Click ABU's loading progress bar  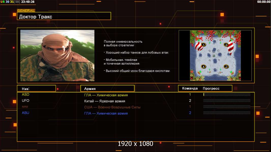(x=227, y=113)
